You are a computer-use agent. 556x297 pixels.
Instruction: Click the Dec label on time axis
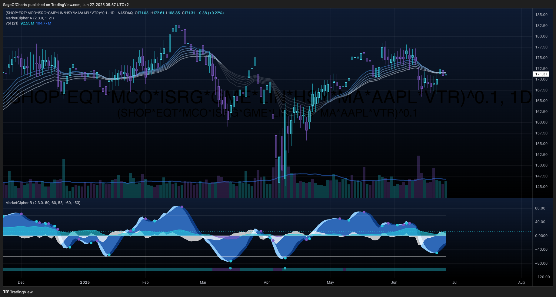[x=21, y=282]
